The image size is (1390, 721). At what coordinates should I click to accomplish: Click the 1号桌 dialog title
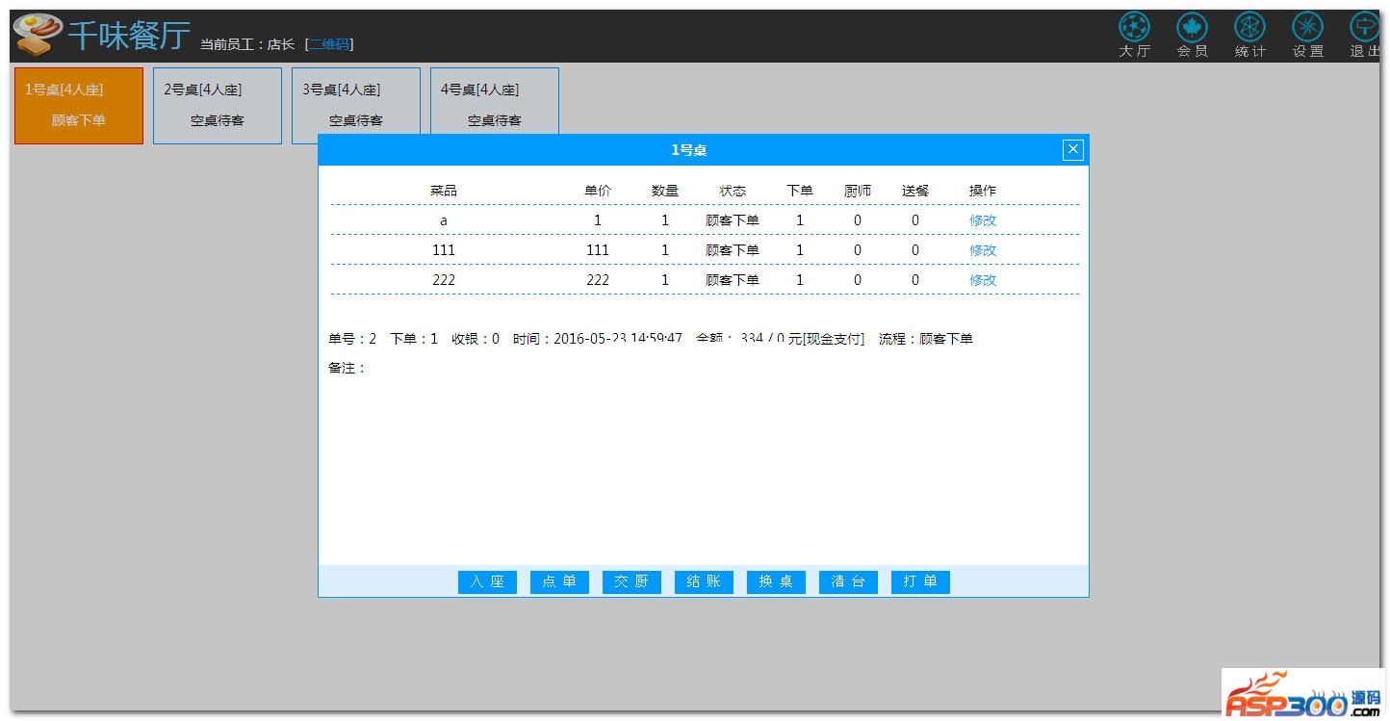(x=689, y=150)
